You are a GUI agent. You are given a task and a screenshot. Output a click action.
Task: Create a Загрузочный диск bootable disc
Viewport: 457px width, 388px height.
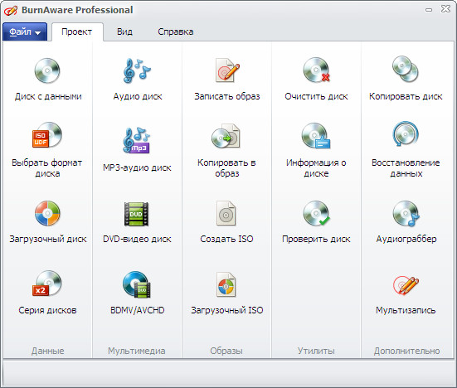(x=47, y=213)
